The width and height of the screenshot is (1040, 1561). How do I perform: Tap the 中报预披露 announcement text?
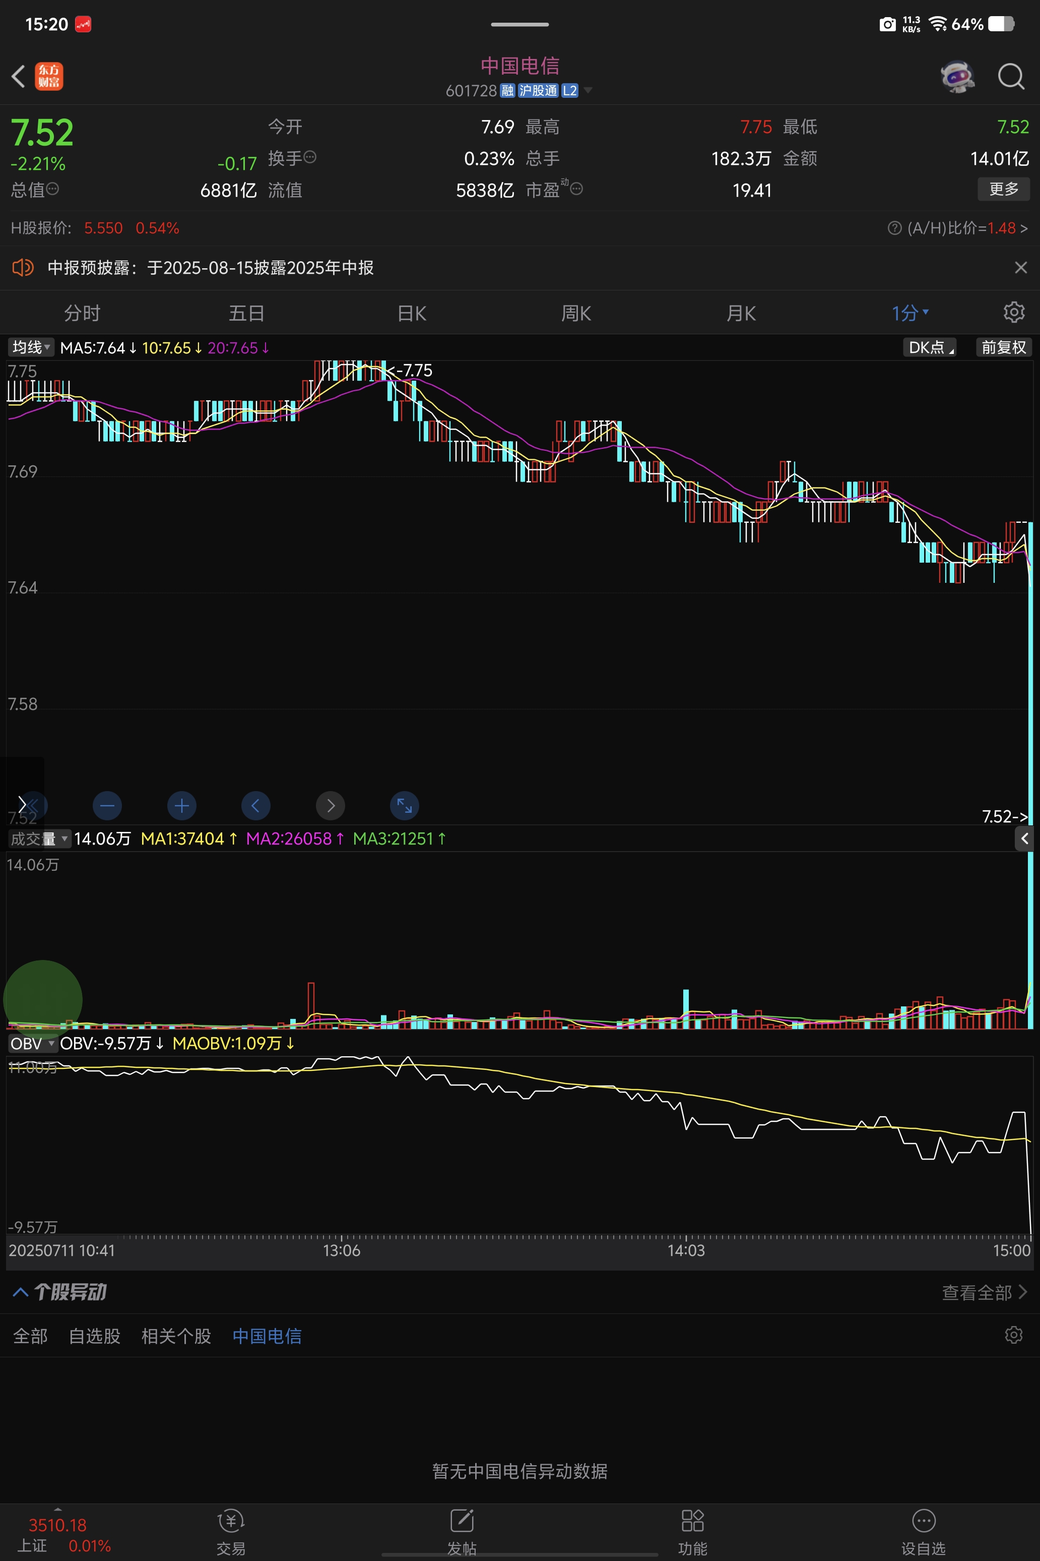point(211,267)
